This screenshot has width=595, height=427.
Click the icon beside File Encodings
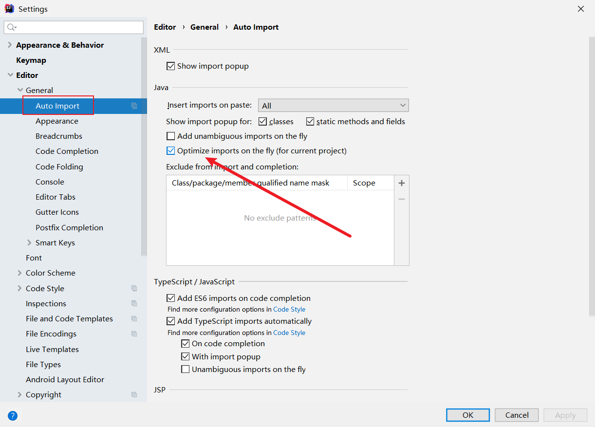(x=134, y=334)
